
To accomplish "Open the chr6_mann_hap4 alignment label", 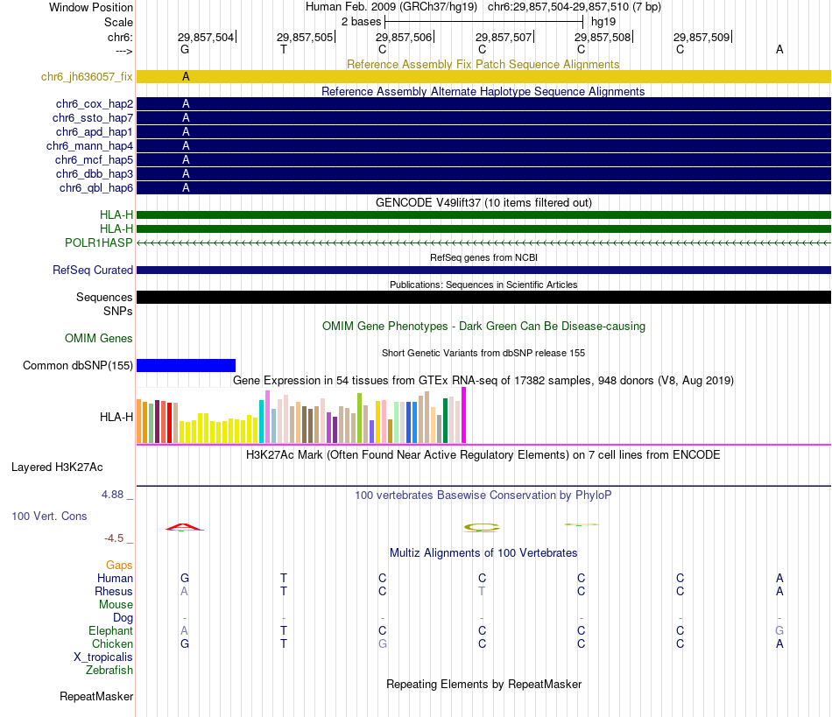I will (x=89, y=146).
